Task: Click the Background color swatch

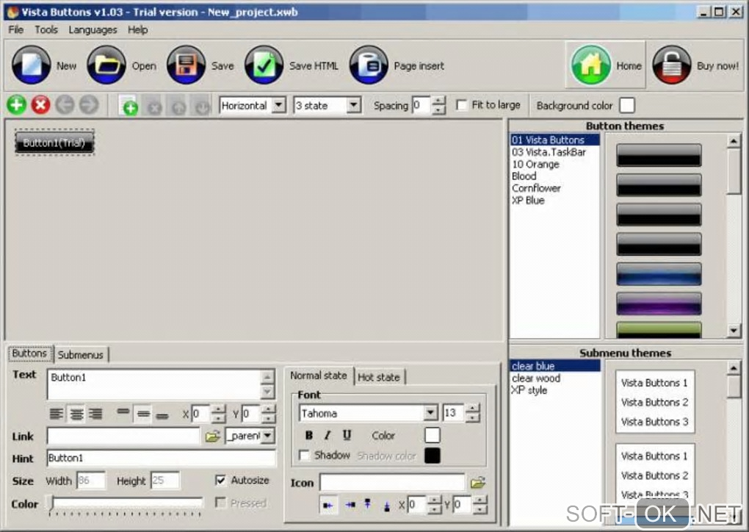Action: click(627, 106)
